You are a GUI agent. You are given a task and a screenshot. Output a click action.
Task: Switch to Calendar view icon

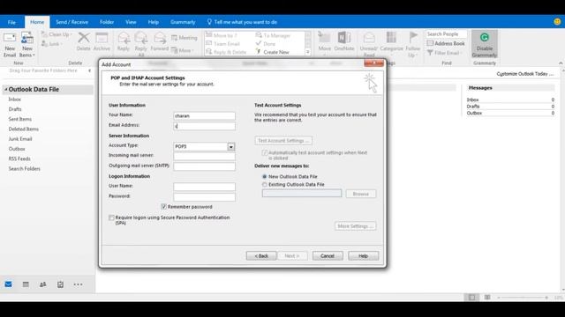click(x=26, y=284)
